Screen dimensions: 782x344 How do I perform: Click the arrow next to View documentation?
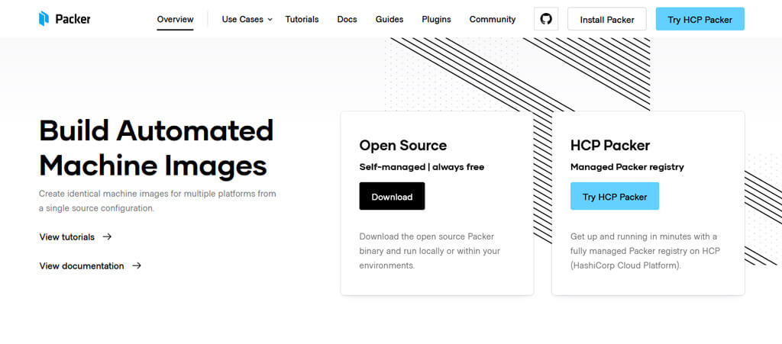[x=137, y=265]
